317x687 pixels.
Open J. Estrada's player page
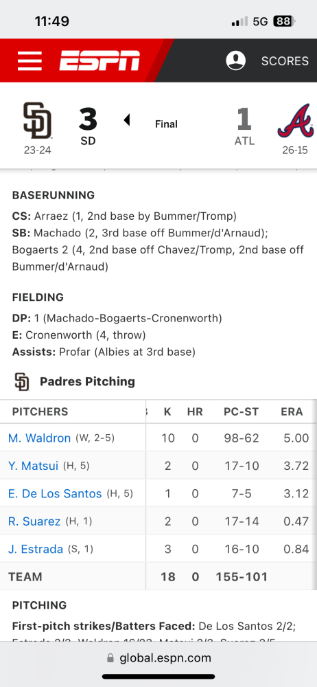pos(36,549)
